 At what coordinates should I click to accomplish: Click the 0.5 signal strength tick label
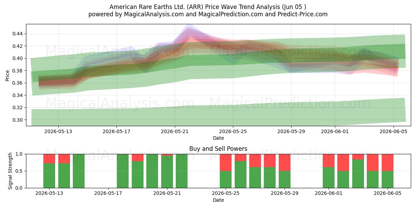pos(19,171)
